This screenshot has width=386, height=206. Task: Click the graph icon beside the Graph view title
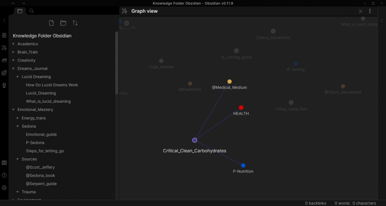point(125,11)
